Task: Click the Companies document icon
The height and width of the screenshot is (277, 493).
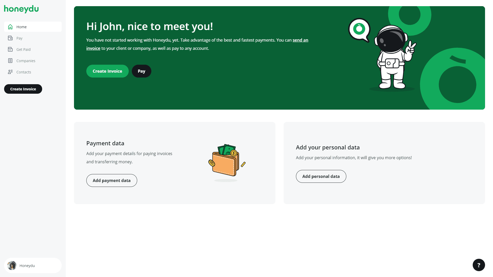Action: coord(10,61)
